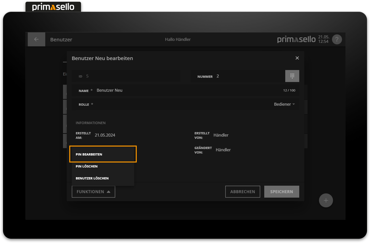The width and height of the screenshot is (370, 243).
Task: Choose BENUTZER LÖSCHEN option
Action: (92, 178)
